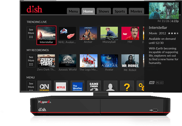
Task: Click the 'TRENDING LIVE' heading
Action: tap(37, 22)
